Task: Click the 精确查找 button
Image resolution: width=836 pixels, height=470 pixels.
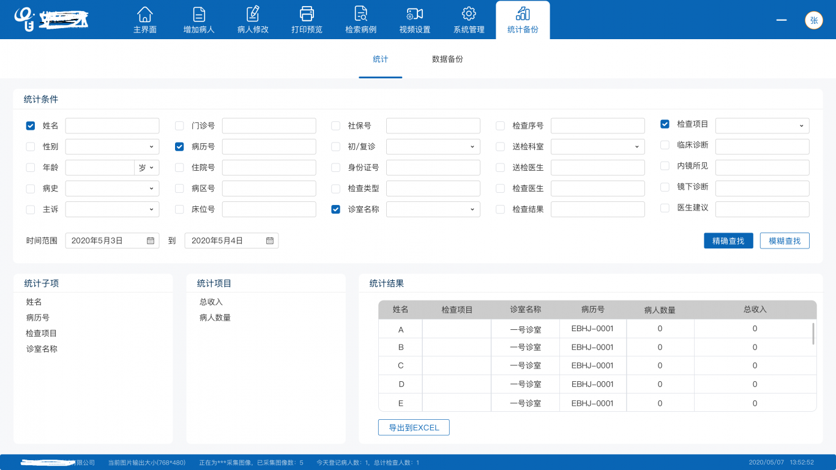Action: [x=728, y=241]
